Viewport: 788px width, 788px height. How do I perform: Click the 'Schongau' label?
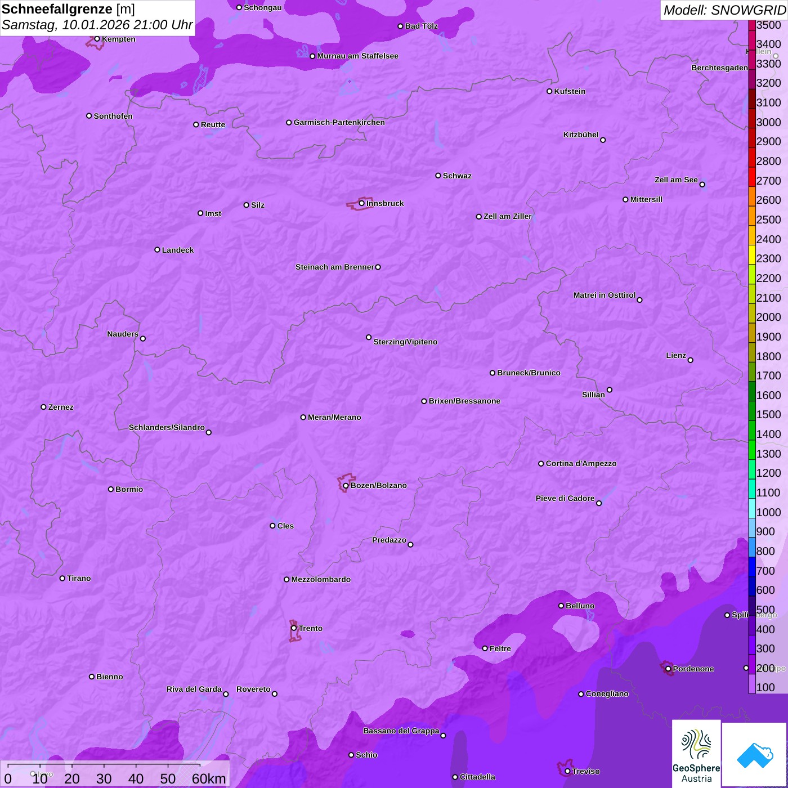[x=263, y=7]
